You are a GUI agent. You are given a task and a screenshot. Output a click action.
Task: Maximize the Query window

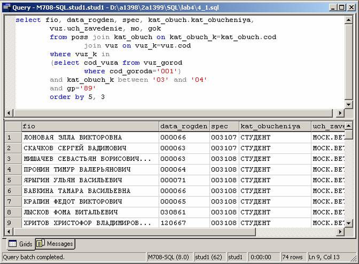tap(341, 7)
